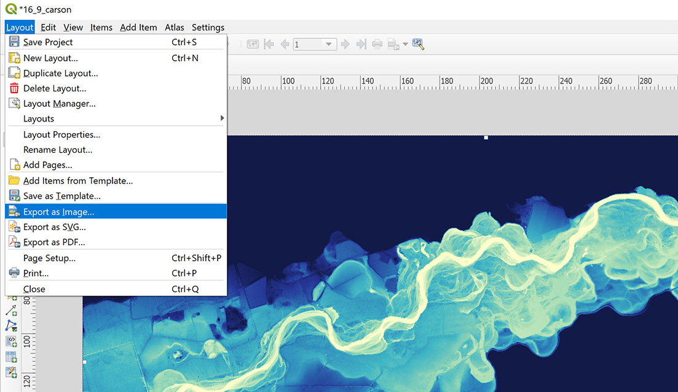Image resolution: width=678 pixels, height=392 pixels.
Task: Open the View menu
Action: click(73, 27)
